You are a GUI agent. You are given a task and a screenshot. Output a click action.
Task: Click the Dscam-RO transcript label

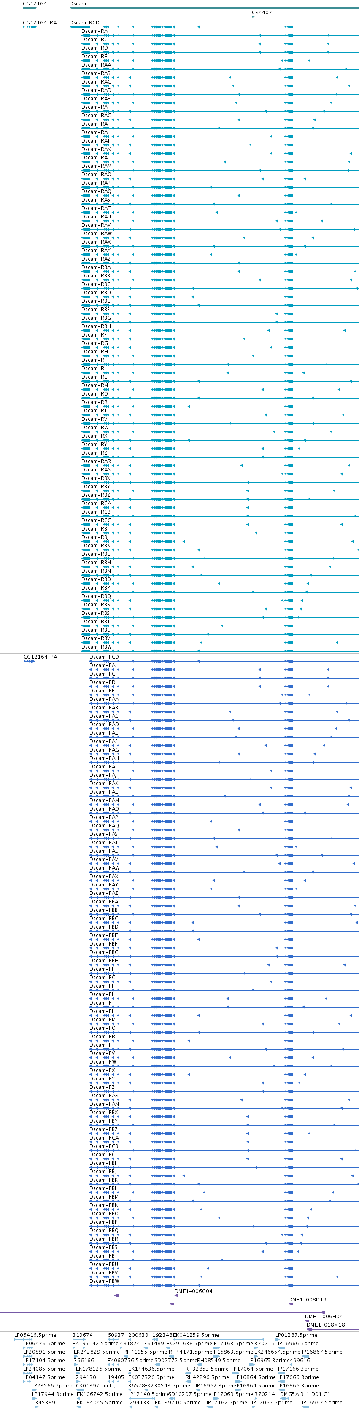click(94, 394)
